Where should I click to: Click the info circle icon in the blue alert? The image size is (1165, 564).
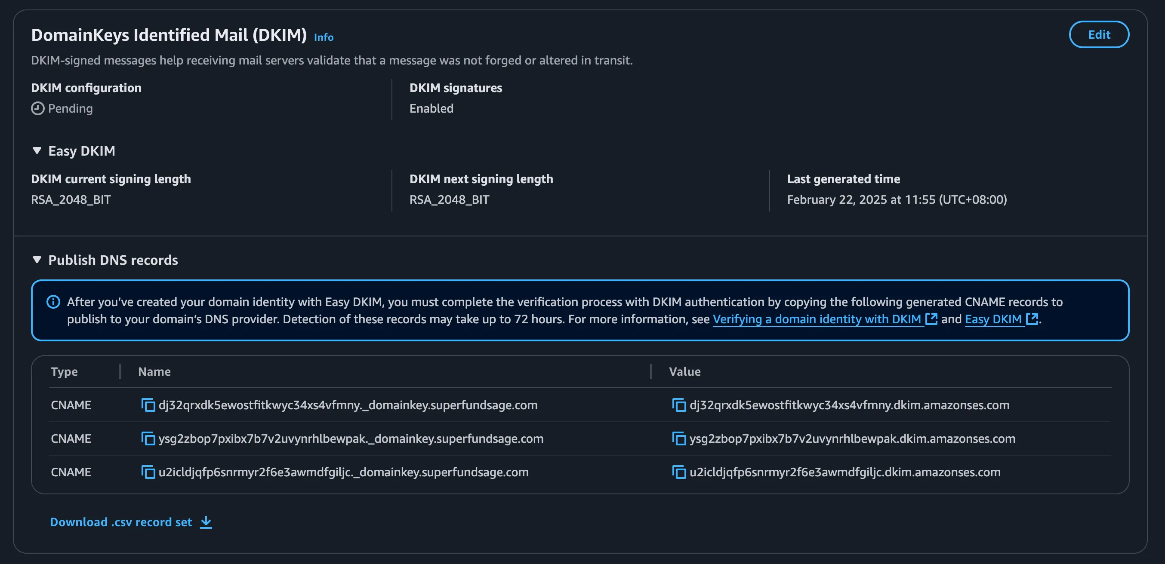pyautogui.click(x=53, y=302)
